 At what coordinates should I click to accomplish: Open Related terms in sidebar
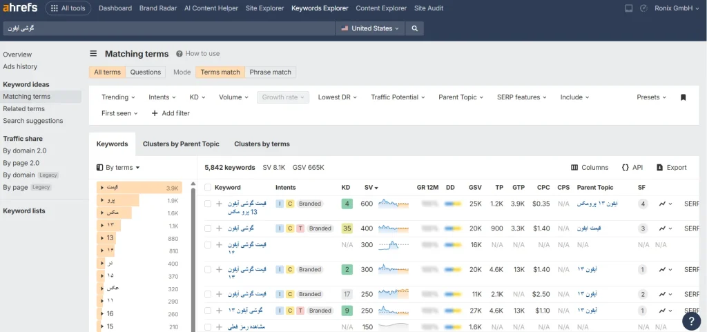click(24, 108)
